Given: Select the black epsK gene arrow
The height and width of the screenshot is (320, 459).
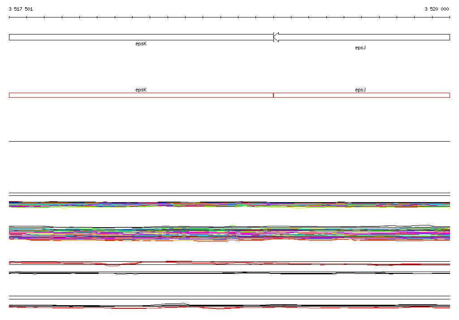Looking at the screenshot, I should click(x=141, y=37).
